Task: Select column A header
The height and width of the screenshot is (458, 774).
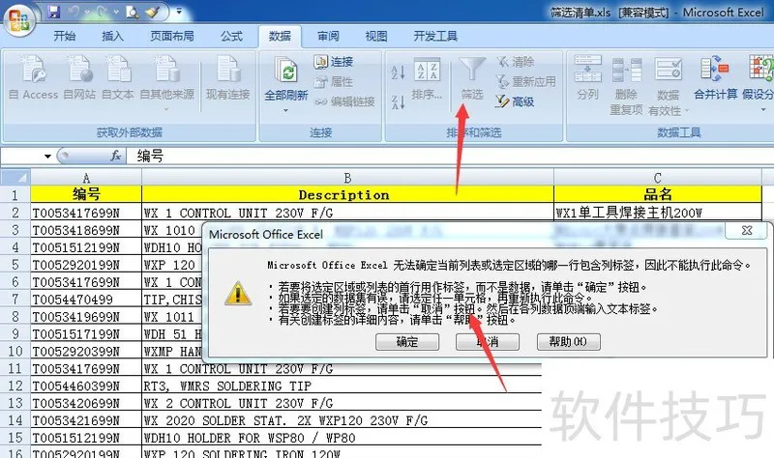Action: coord(86,178)
